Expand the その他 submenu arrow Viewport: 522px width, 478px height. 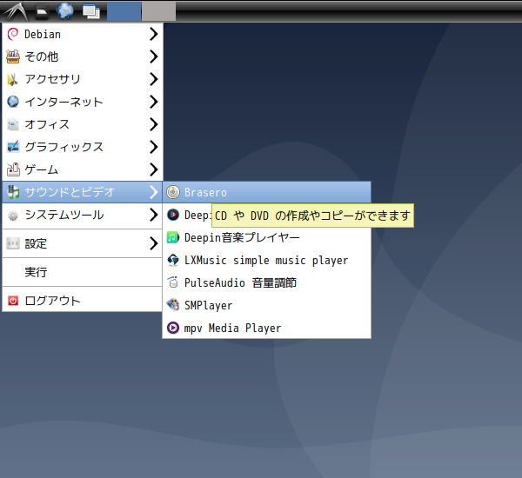pyautogui.click(x=153, y=56)
